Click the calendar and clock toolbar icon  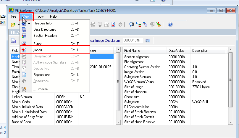click(145, 24)
